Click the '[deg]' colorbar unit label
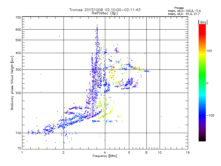 coord(203,22)
